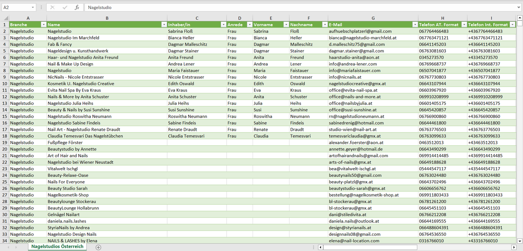Select column A by its header

28,18
